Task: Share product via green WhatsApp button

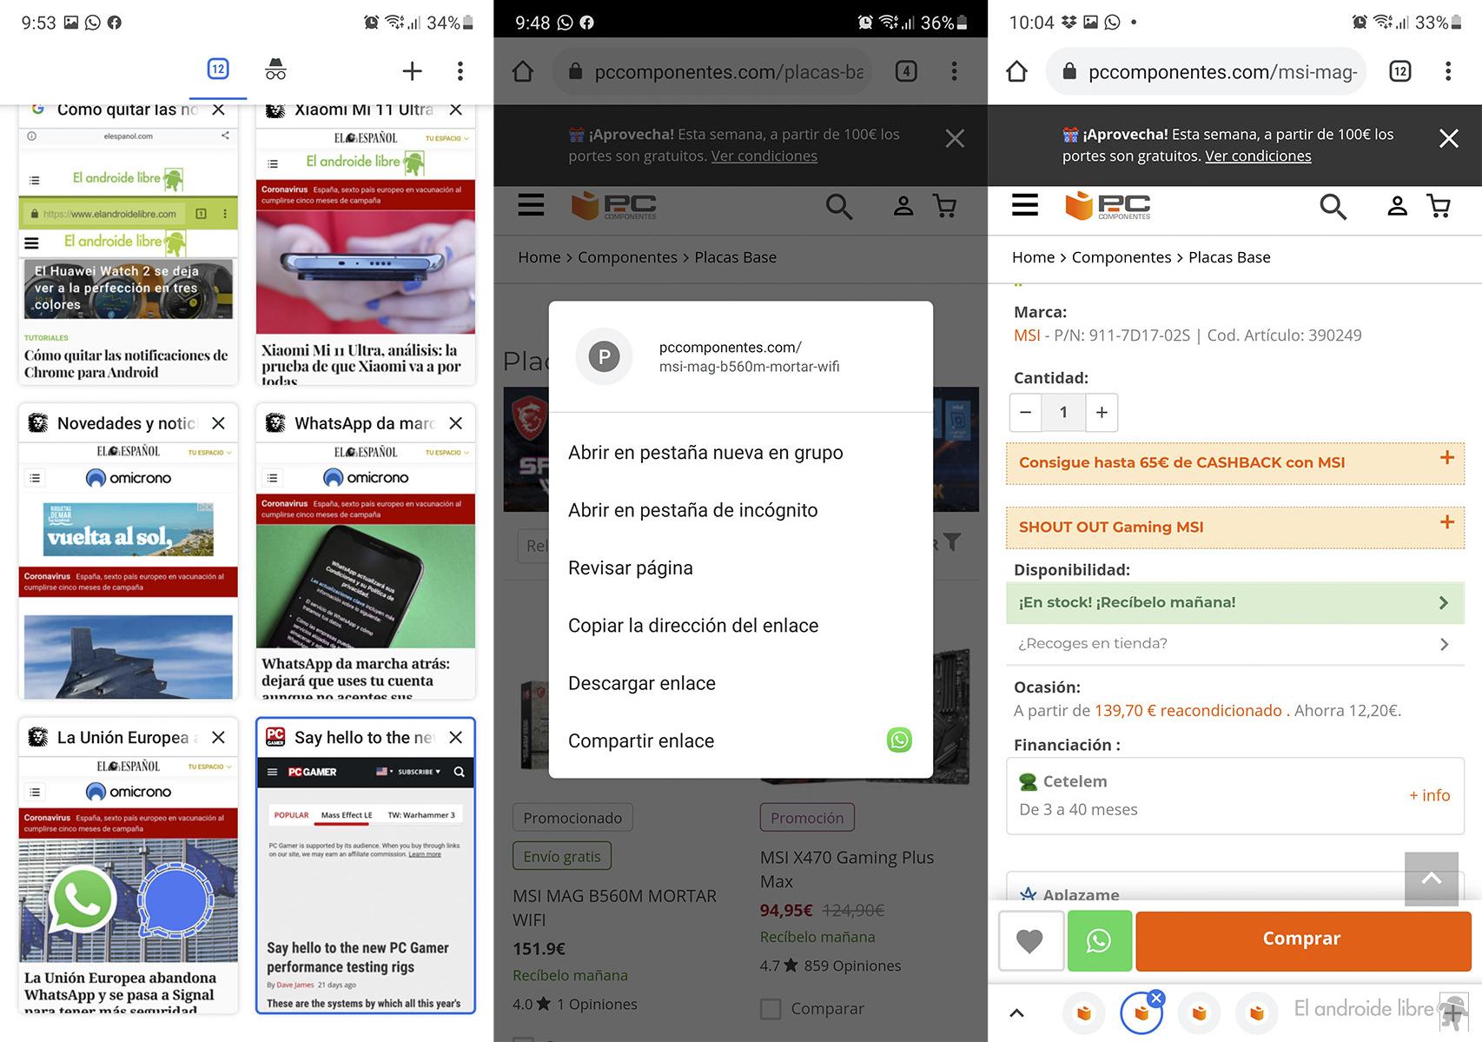Action: [1099, 940]
